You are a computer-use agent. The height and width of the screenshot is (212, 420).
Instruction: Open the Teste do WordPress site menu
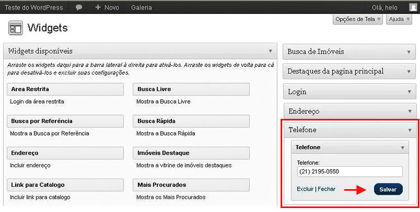34,7
